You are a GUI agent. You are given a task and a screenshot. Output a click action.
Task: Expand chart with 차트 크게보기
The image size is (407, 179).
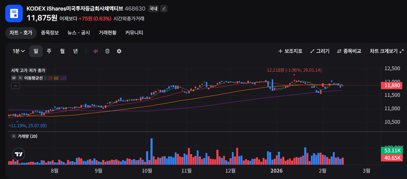[x=387, y=51]
